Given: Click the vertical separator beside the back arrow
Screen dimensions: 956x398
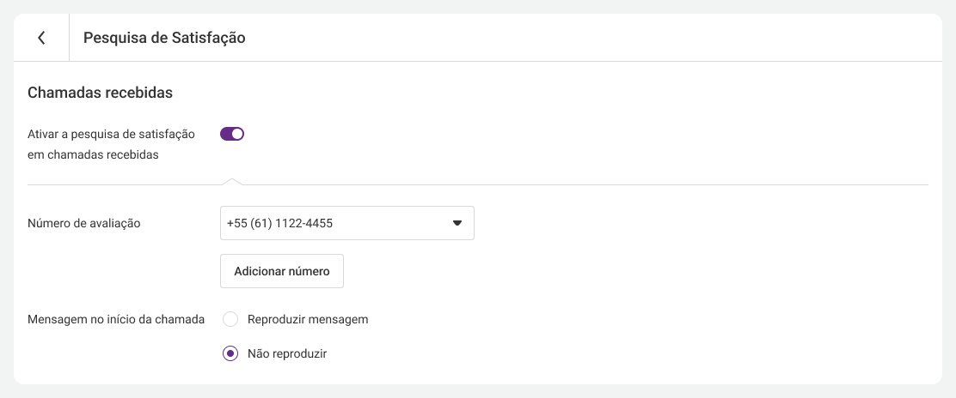Looking at the screenshot, I should (x=69, y=38).
